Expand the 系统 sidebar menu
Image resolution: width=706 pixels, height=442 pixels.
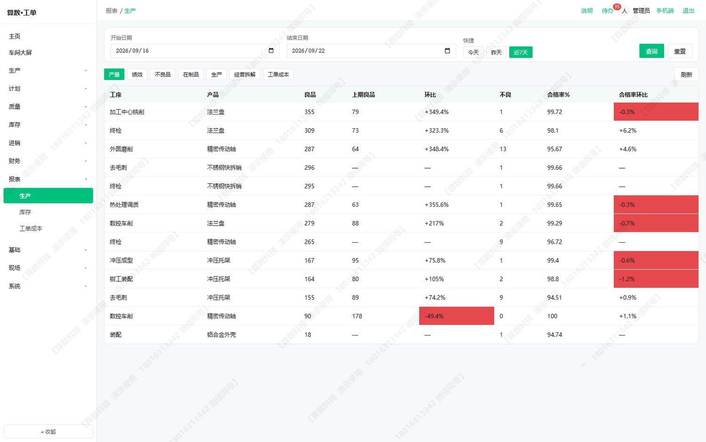(48, 286)
